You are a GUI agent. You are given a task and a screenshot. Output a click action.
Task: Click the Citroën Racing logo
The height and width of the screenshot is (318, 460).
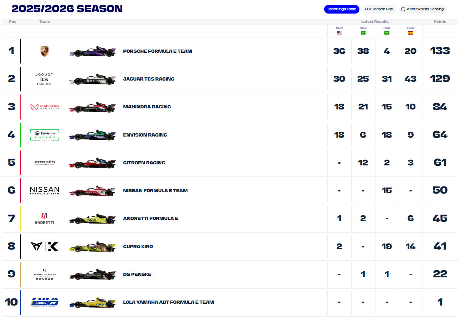coord(45,163)
